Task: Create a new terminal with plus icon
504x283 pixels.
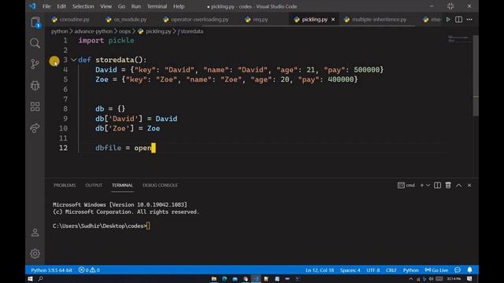Action: [x=422, y=186]
